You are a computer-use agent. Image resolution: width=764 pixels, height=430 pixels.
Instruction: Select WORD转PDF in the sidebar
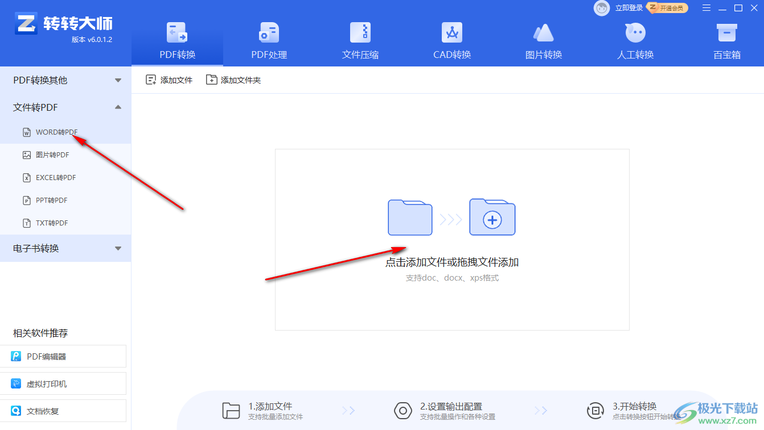pyautogui.click(x=65, y=132)
